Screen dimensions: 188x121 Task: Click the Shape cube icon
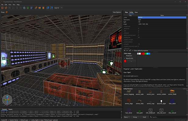6,12
